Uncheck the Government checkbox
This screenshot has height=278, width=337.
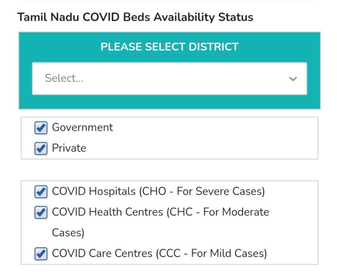41,128
